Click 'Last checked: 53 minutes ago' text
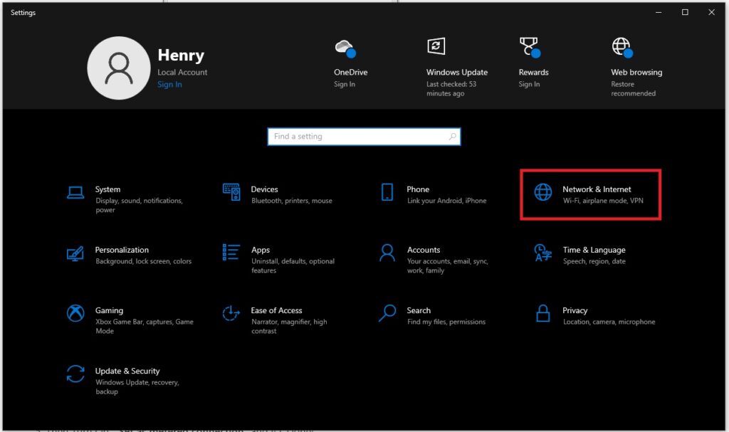Viewport: 729px width, 432px height. 451,89
